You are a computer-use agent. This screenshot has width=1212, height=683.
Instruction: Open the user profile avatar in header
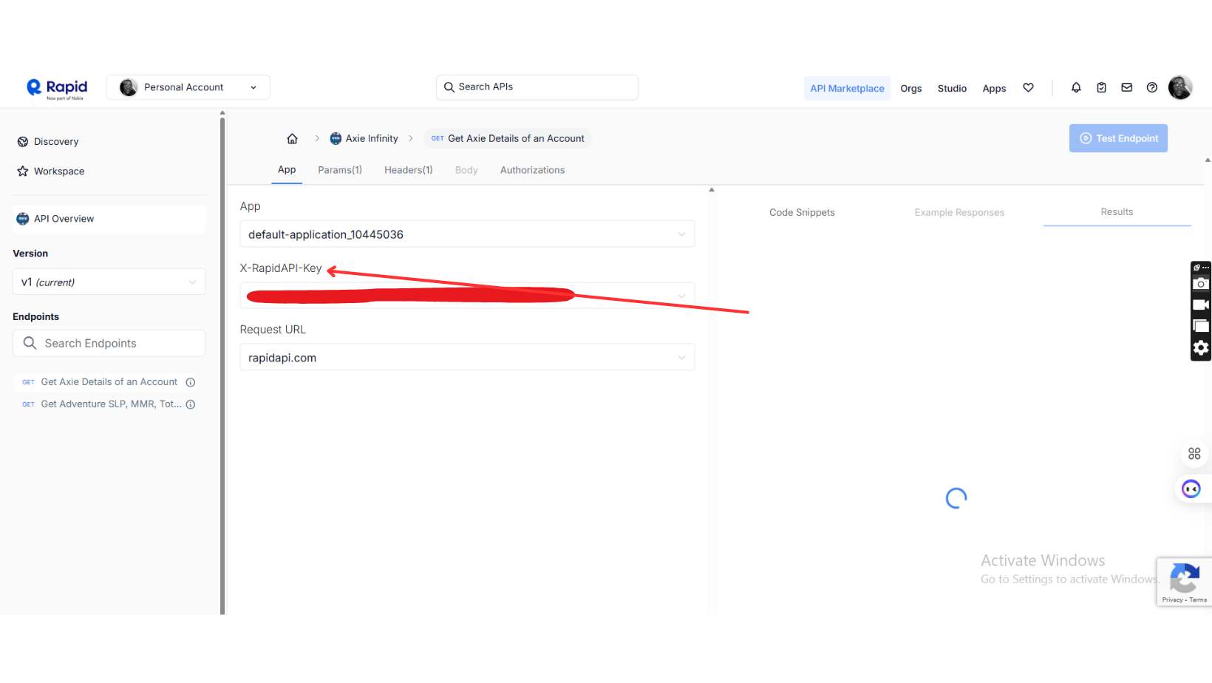tap(1180, 87)
